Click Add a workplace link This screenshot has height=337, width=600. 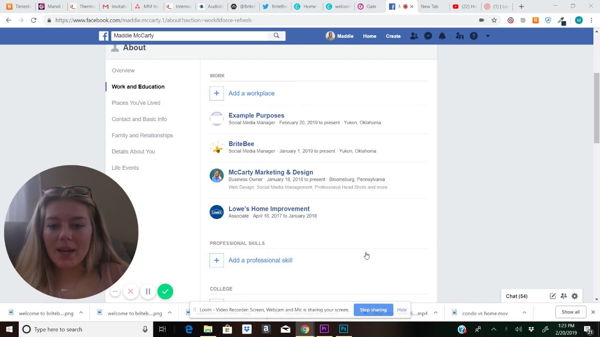(x=252, y=93)
